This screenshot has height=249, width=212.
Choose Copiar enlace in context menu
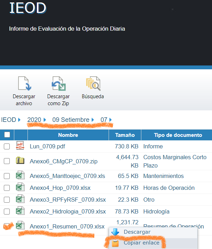coord(141,243)
